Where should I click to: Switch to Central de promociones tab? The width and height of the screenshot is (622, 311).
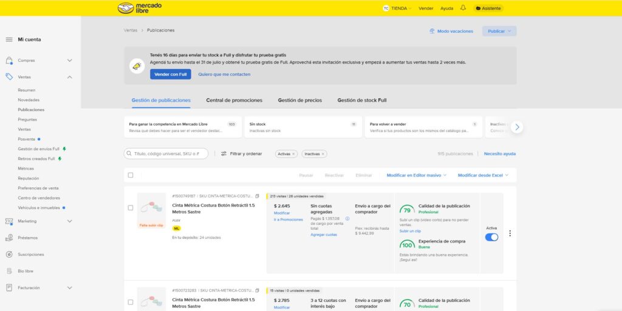tap(234, 100)
